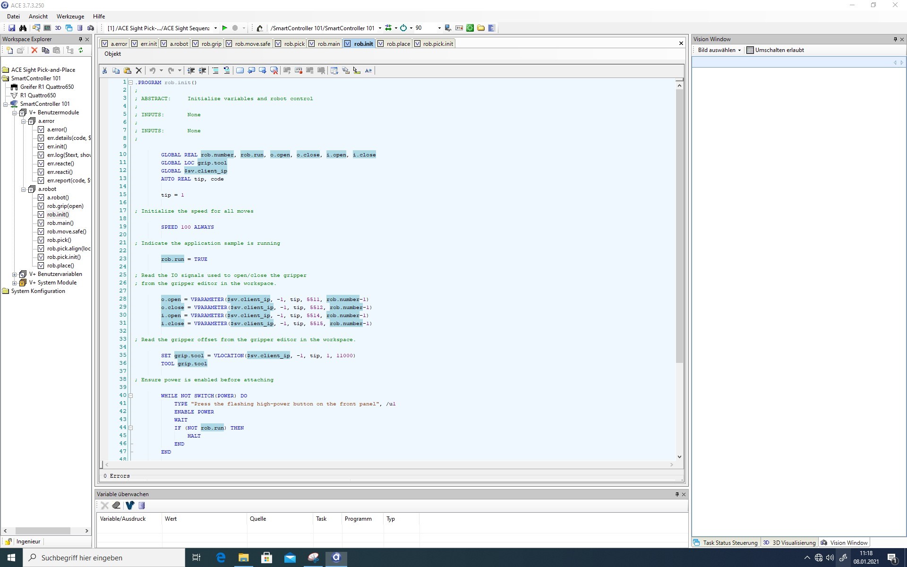Click the power toggle icon in toolbar
The width and height of the screenshot is (907, 567).
(x=403, y=28)
